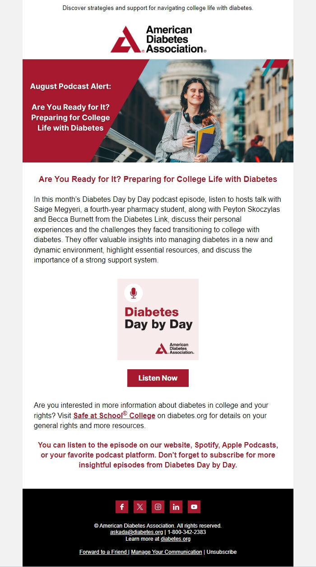Open the diabetes.org link in footer

coord(176,539)
